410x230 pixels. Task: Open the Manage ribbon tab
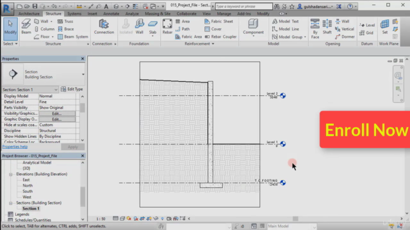click(224, 13)
